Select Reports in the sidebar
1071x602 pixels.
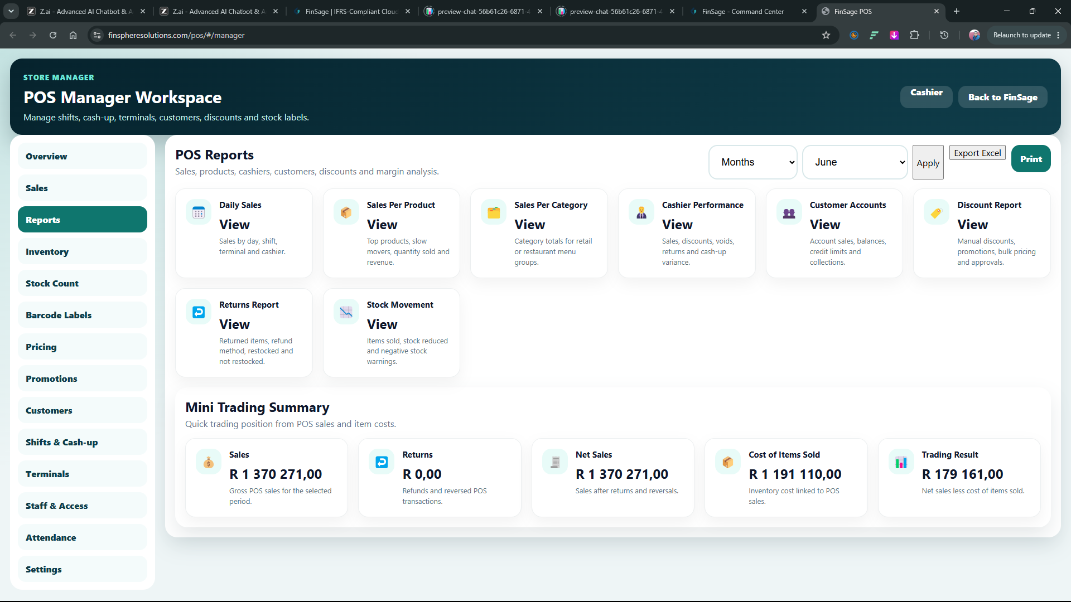point(83,220)
